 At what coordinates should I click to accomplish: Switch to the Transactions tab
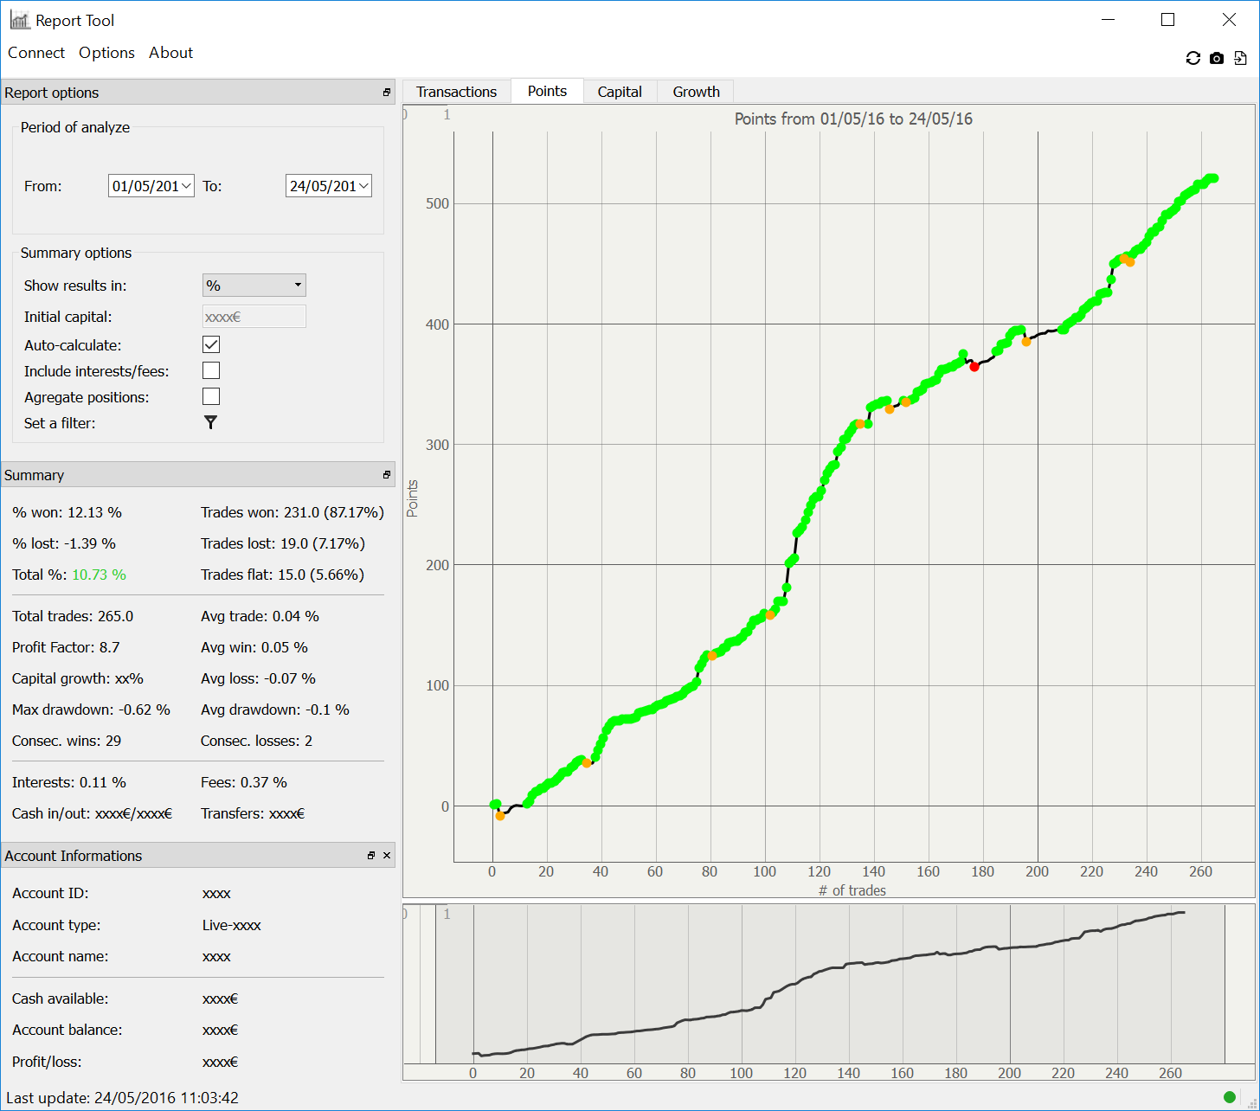(456, 92)
